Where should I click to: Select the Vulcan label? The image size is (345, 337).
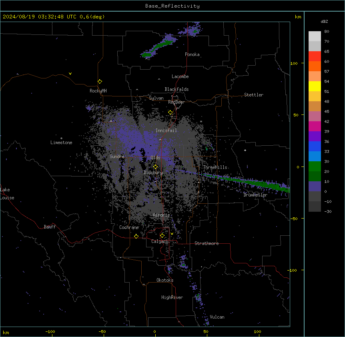(217, 317)
